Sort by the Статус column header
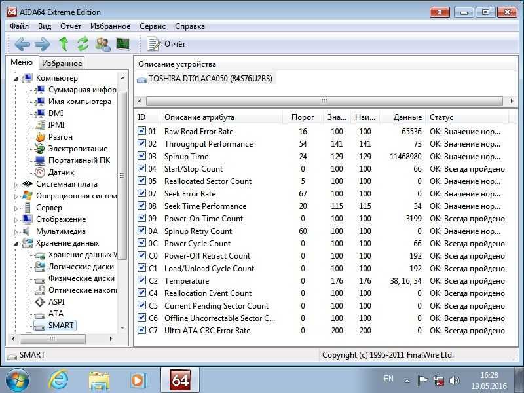The image size is (524, 393). click(467, 117)
